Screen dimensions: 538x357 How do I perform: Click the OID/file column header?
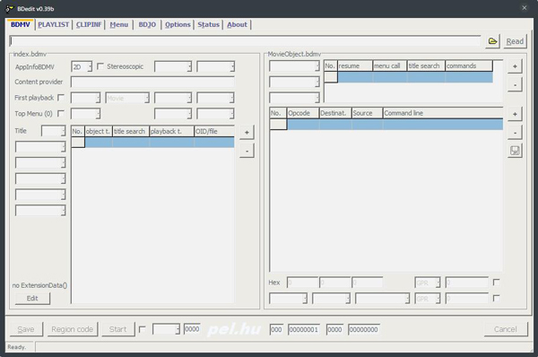click(214, 132)
